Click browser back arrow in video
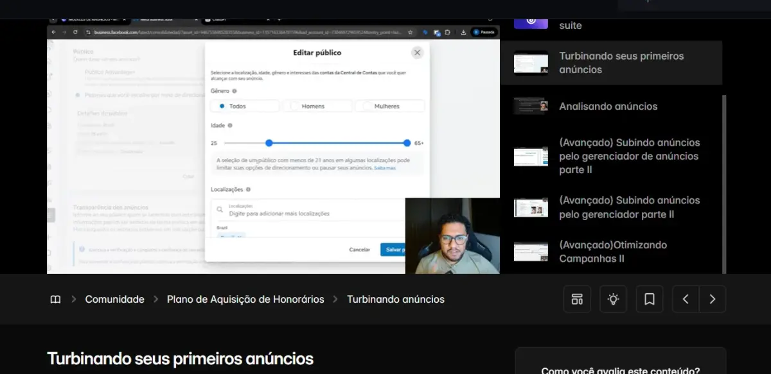Viewport: 771px width, 374px height. pos(54,32)
